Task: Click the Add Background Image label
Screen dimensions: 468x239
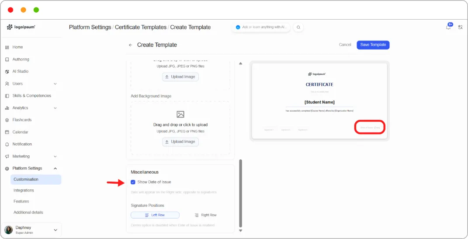Action: point(151,96)
